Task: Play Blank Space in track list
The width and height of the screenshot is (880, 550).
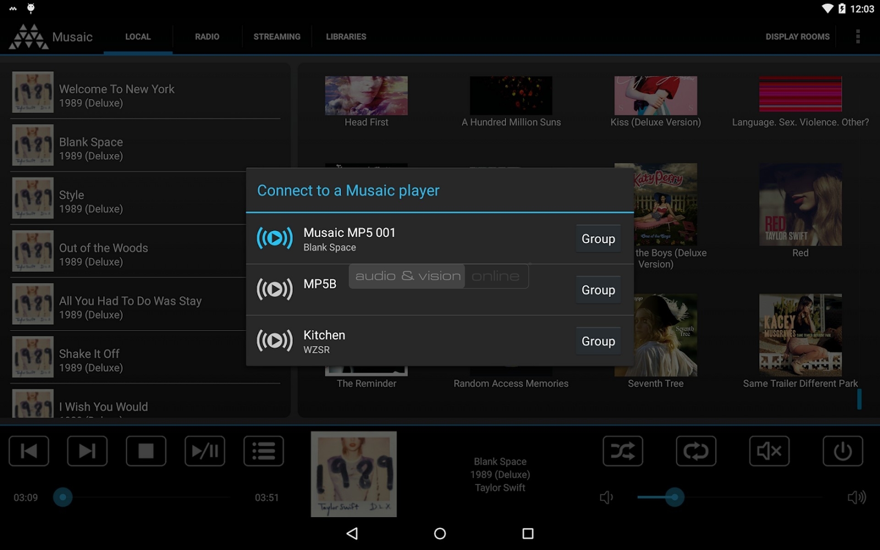Action: [x=145, y=145]
